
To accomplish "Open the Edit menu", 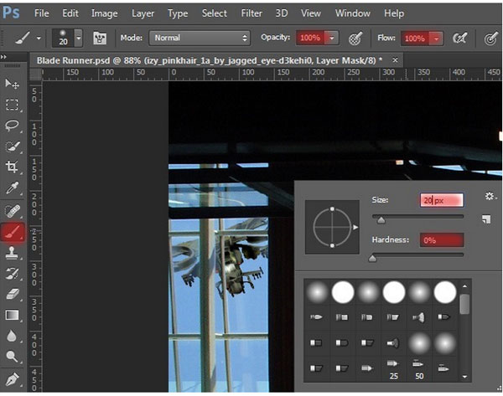I will (70, 13).
